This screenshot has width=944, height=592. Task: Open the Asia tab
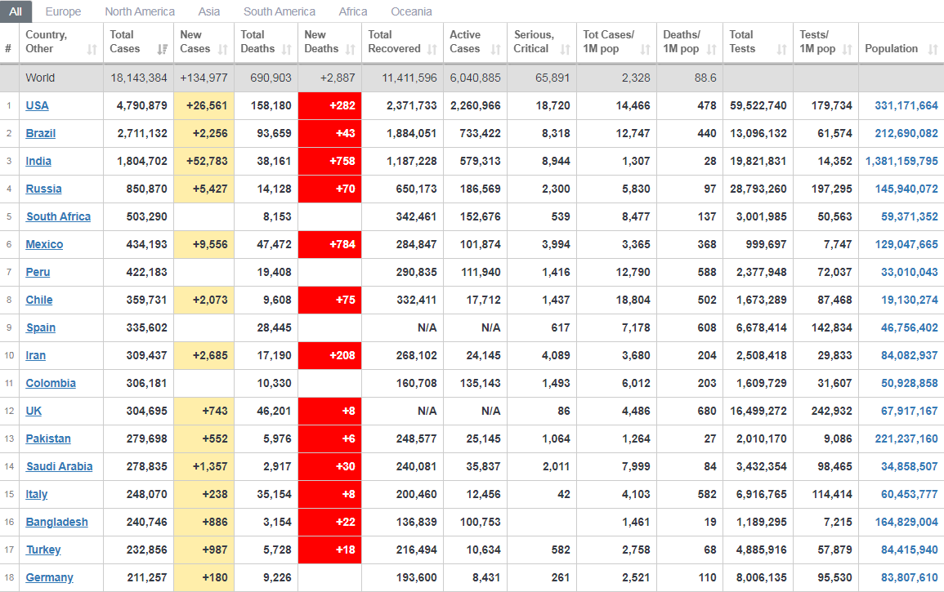[x=209, y=11]
